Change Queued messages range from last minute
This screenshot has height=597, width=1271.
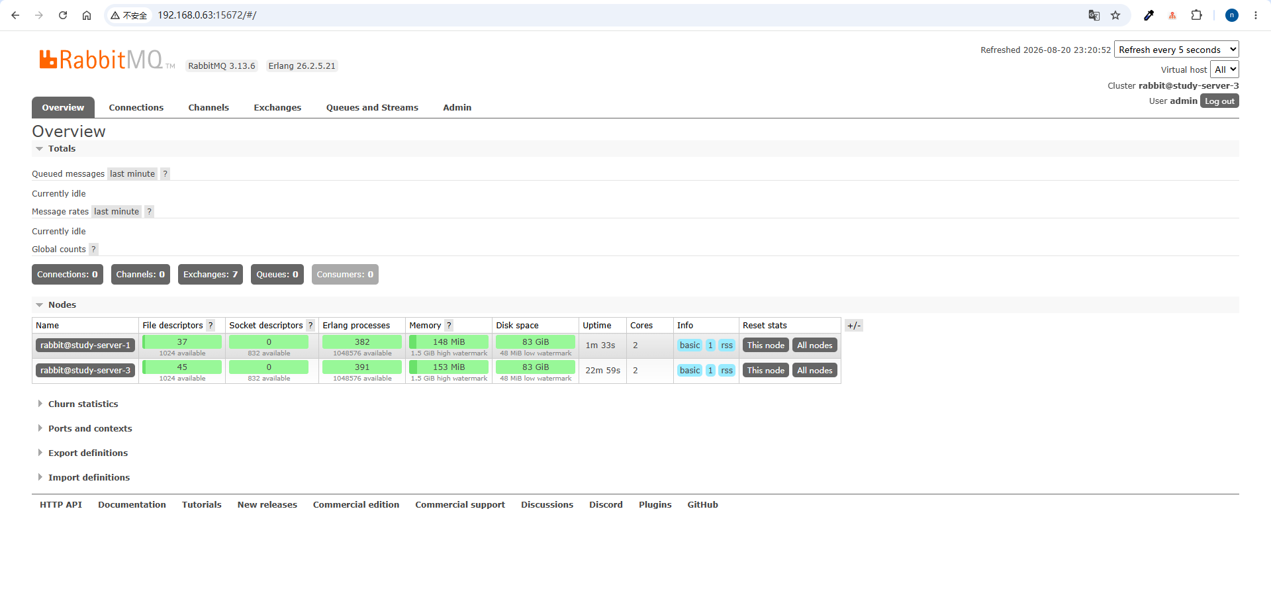132,174
